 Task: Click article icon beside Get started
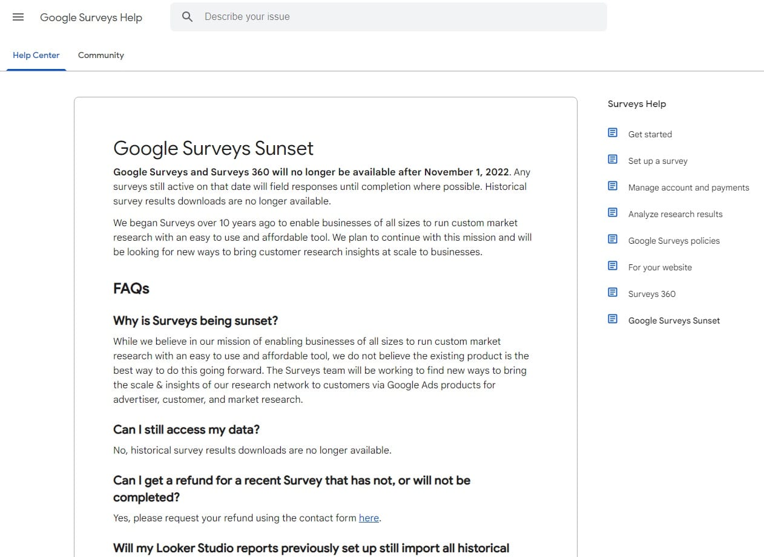613,133
